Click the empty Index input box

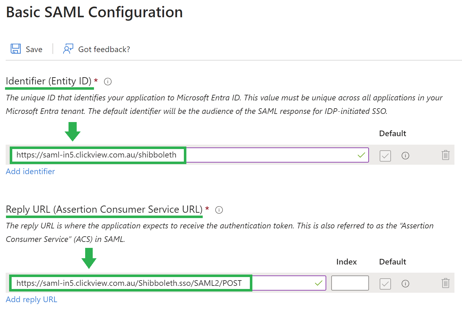[x=350, y=283]
